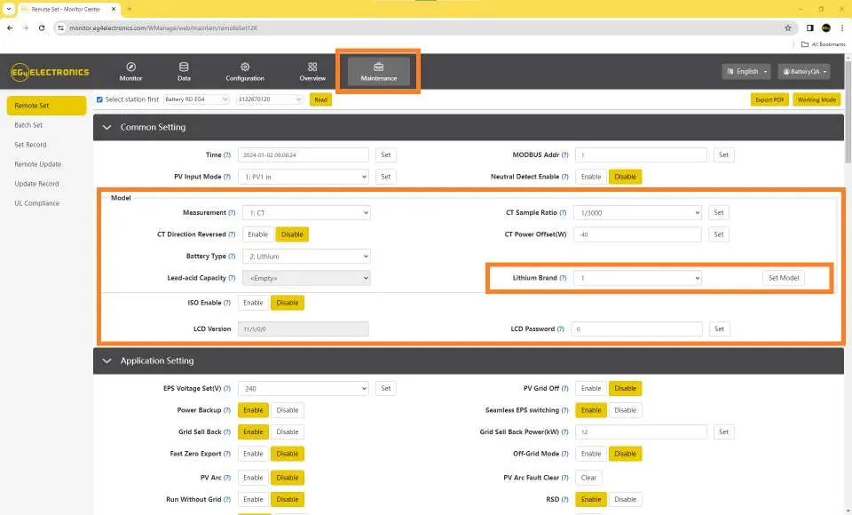Open Battery Type dropdown
This screenshot has width=852, height=515.
(x=306, y=256)
